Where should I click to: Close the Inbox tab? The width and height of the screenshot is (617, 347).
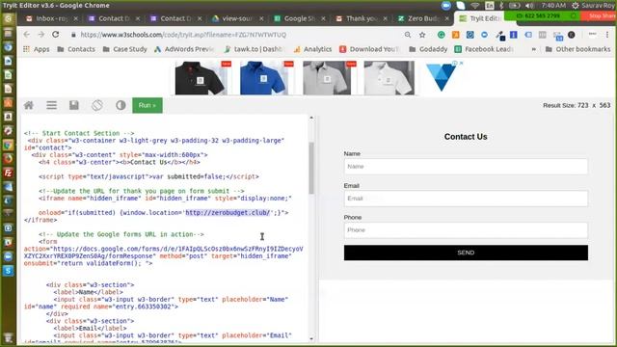[x=76, y=18]
